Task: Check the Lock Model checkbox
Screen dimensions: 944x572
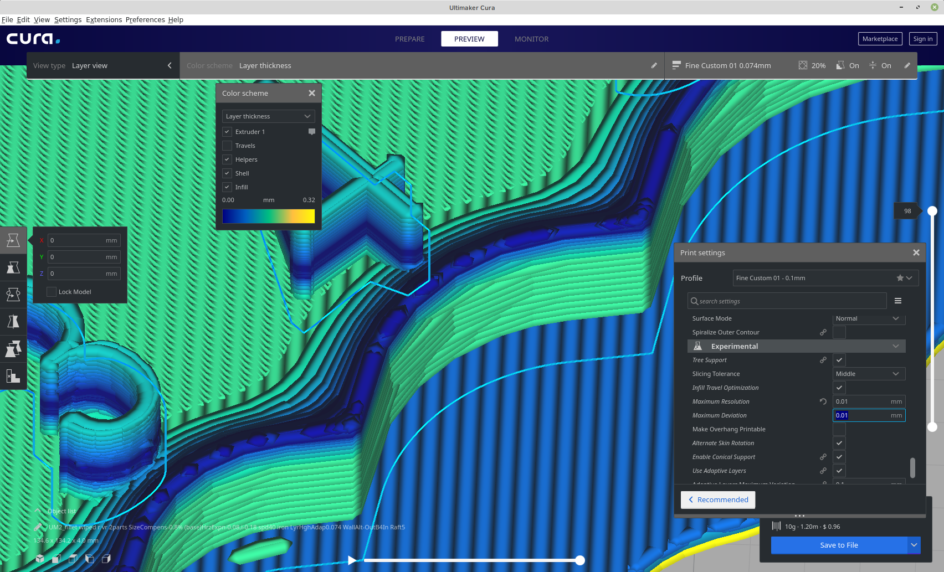Action: 52,292
